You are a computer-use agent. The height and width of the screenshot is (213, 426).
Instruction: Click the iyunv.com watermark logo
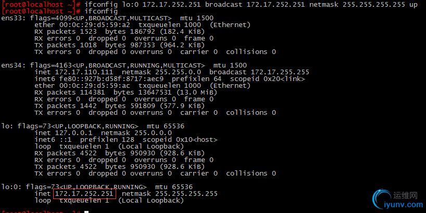(398, 199)
